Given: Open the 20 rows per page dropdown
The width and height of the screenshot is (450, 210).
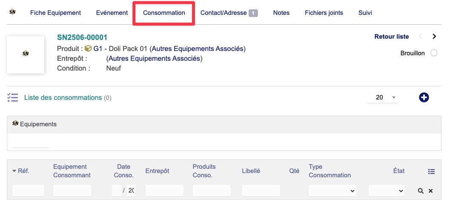Looking at the screenshot, I should (x=383, y=97).
